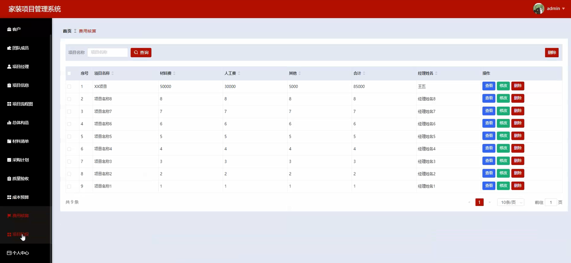Sort by 人工费 column arrows
The height and width of the screenshot is (263, 571).
point(239,73)
